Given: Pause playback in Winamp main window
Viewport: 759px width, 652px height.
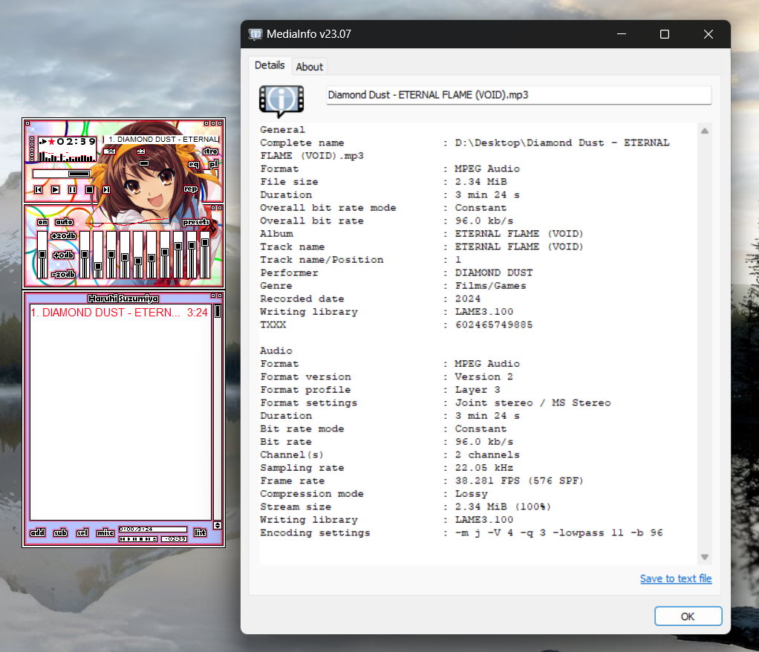Looking at the screenshot, I should pyautogui.click(x=72, y=190).
